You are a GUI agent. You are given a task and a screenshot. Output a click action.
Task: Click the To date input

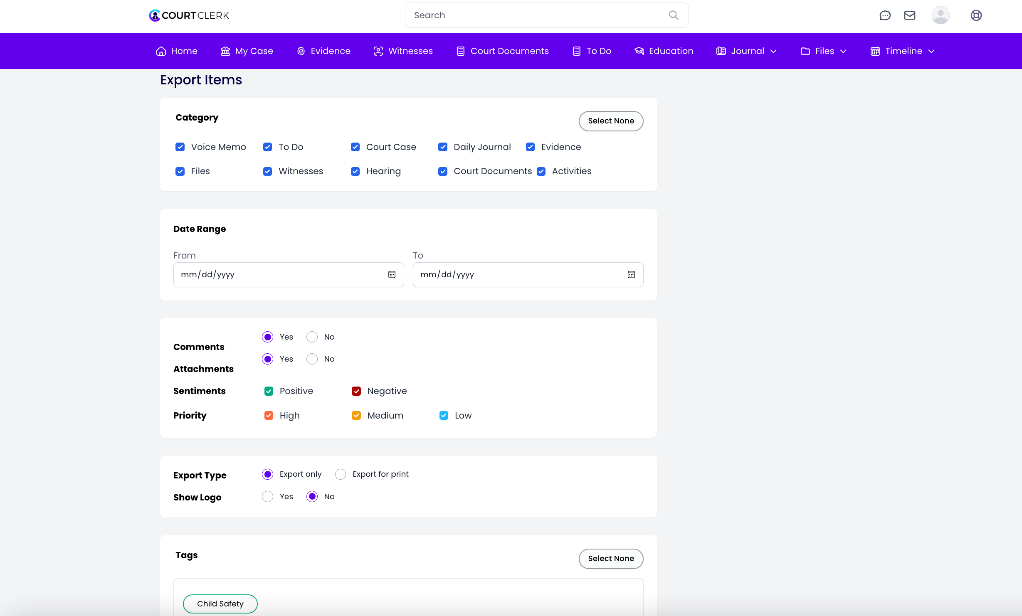pos(528,275)
